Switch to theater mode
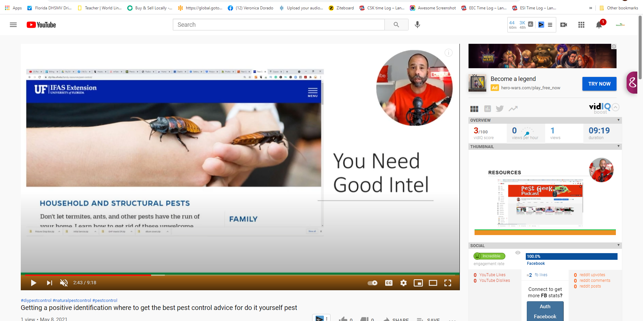Image resolution: width=643 pixels, height=321 pixels. point(433,283)
